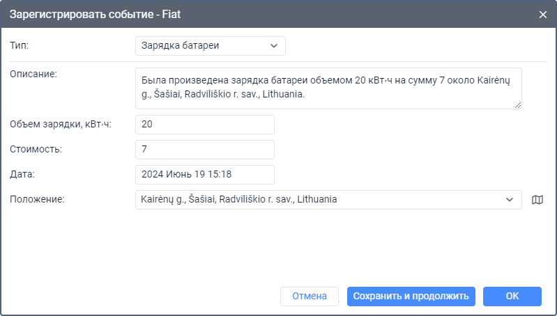Click the Тип field label
The width and height of the screenshot is (557, 316).
click(x=20, y=46)
